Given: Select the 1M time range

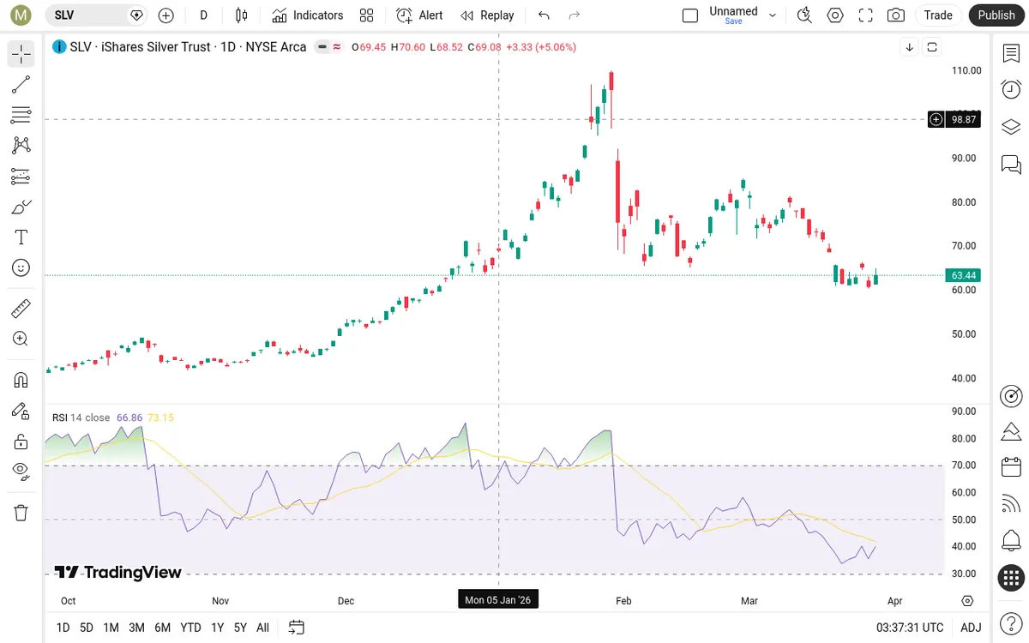Looking at the screenshot, I should click(x=111, y=628).
